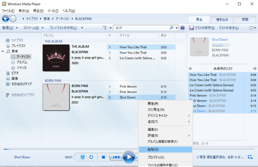Click the search magnifier icon
Viewport: 258px width, 167px height.
[x=171, y=28]
